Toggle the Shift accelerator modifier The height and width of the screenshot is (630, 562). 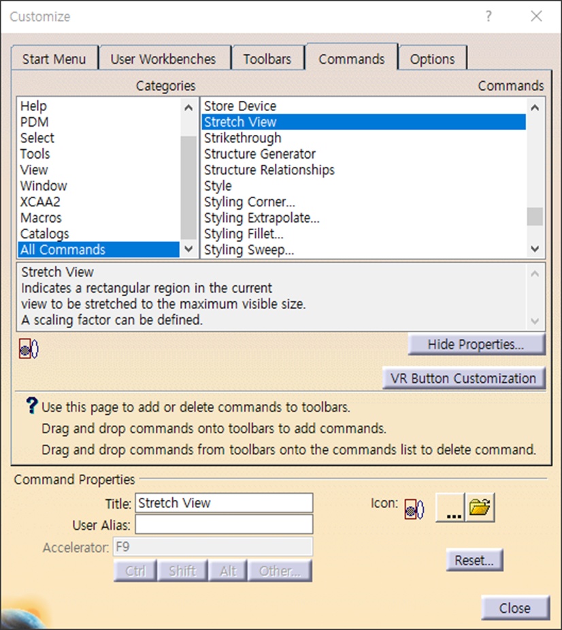[182, 571]
